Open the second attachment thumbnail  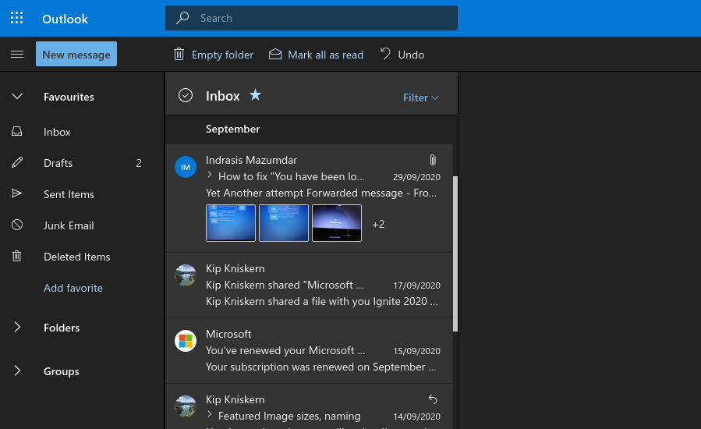[x=284, y=223]
